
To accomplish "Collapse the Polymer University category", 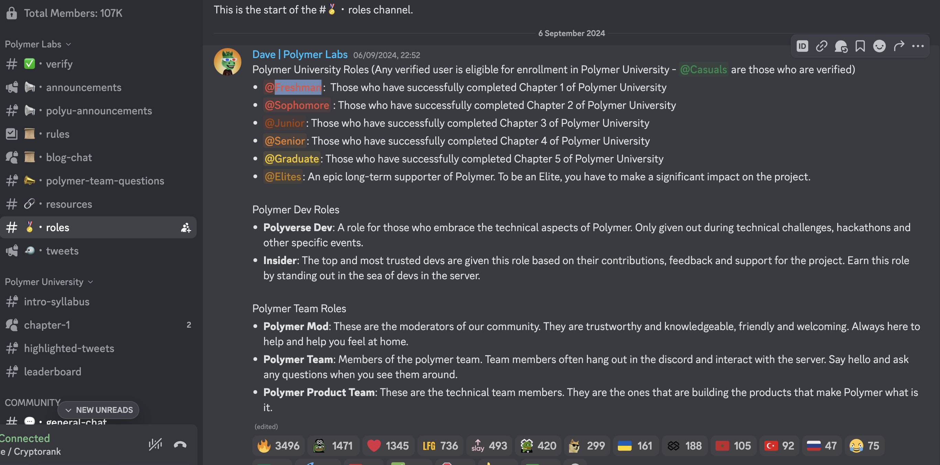I will [x=49, y=282].
